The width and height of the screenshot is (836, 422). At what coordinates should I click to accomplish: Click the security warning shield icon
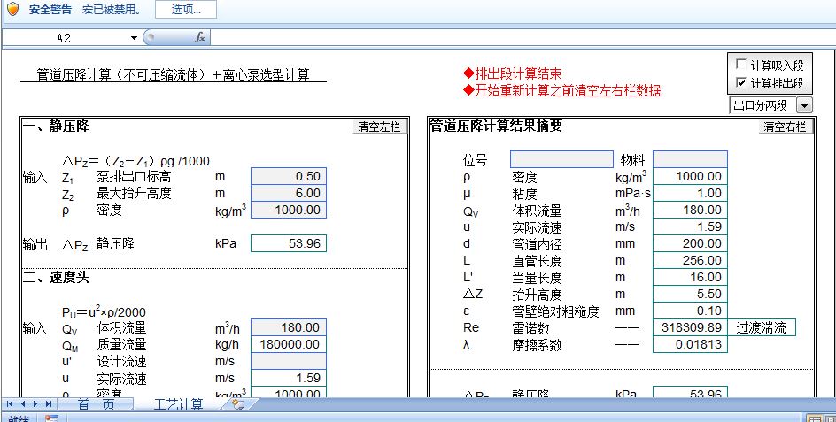click(12, 10)
